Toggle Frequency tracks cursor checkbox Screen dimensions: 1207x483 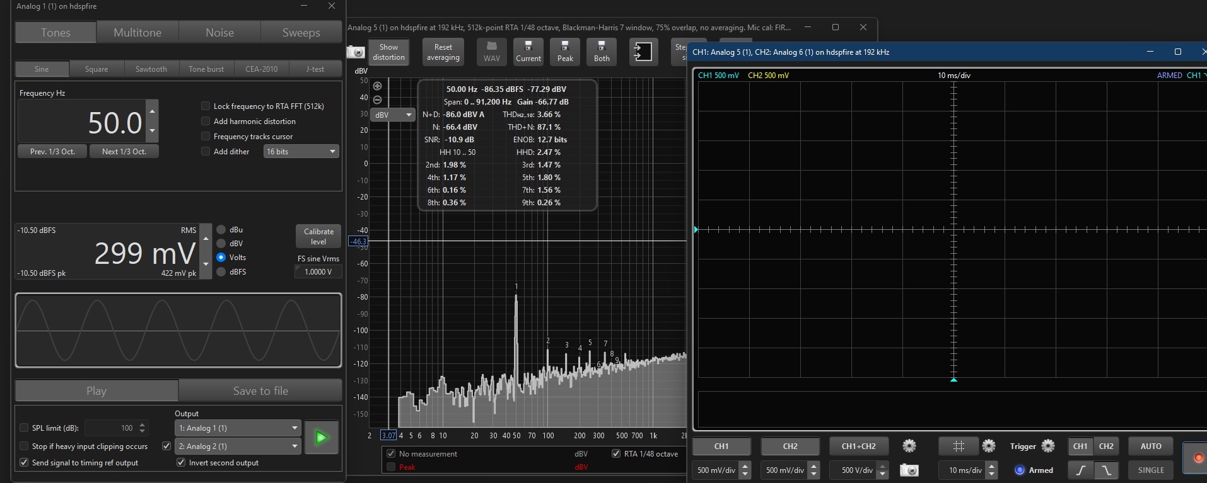(x=206, y=137)
